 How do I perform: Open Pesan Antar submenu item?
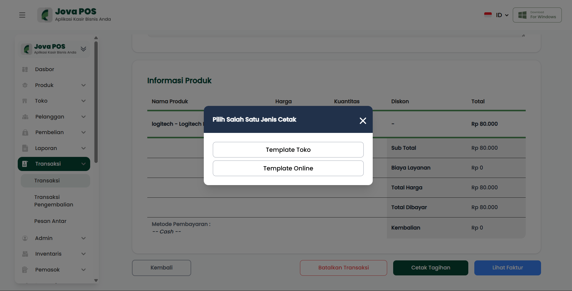tap(50, 221)
